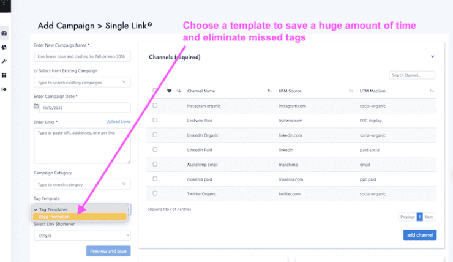The image size is (453, 262).
Task: Open the calendar icon for campaign date
Action: point(36,107)
